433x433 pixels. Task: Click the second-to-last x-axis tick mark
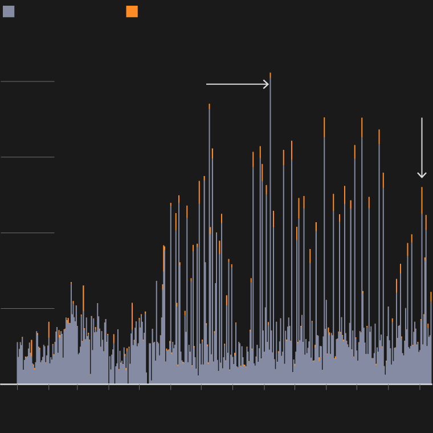388,387
